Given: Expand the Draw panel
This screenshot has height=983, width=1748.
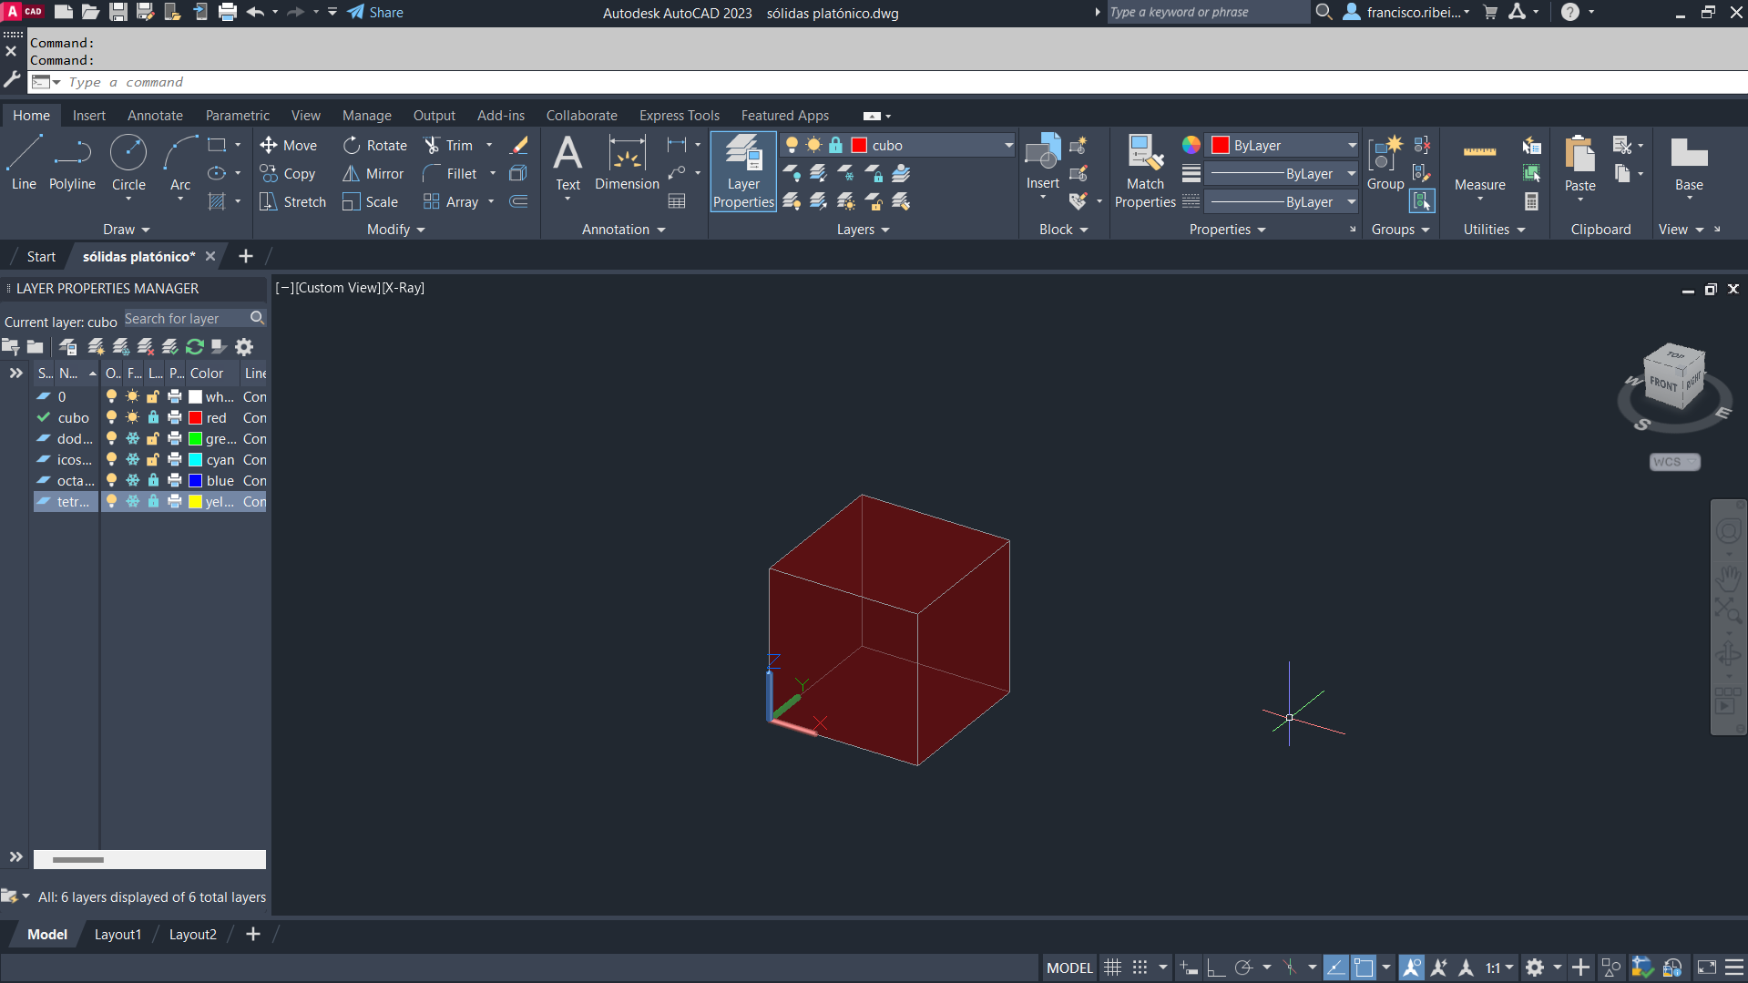Looking at the screenshot, I should point(126,230).
